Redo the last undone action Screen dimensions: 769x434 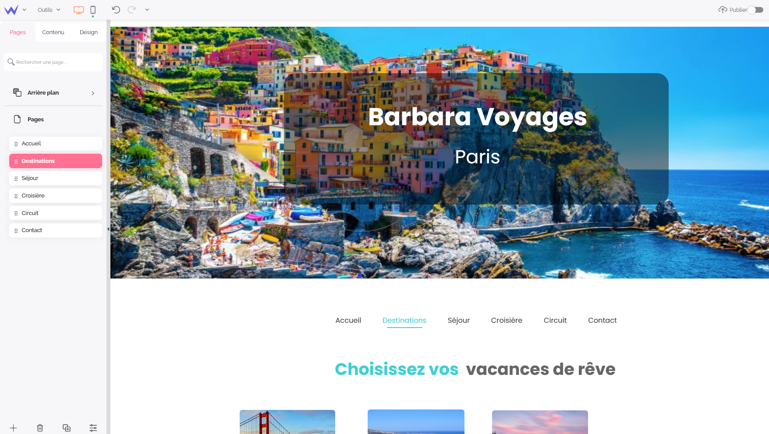[131, 10]
